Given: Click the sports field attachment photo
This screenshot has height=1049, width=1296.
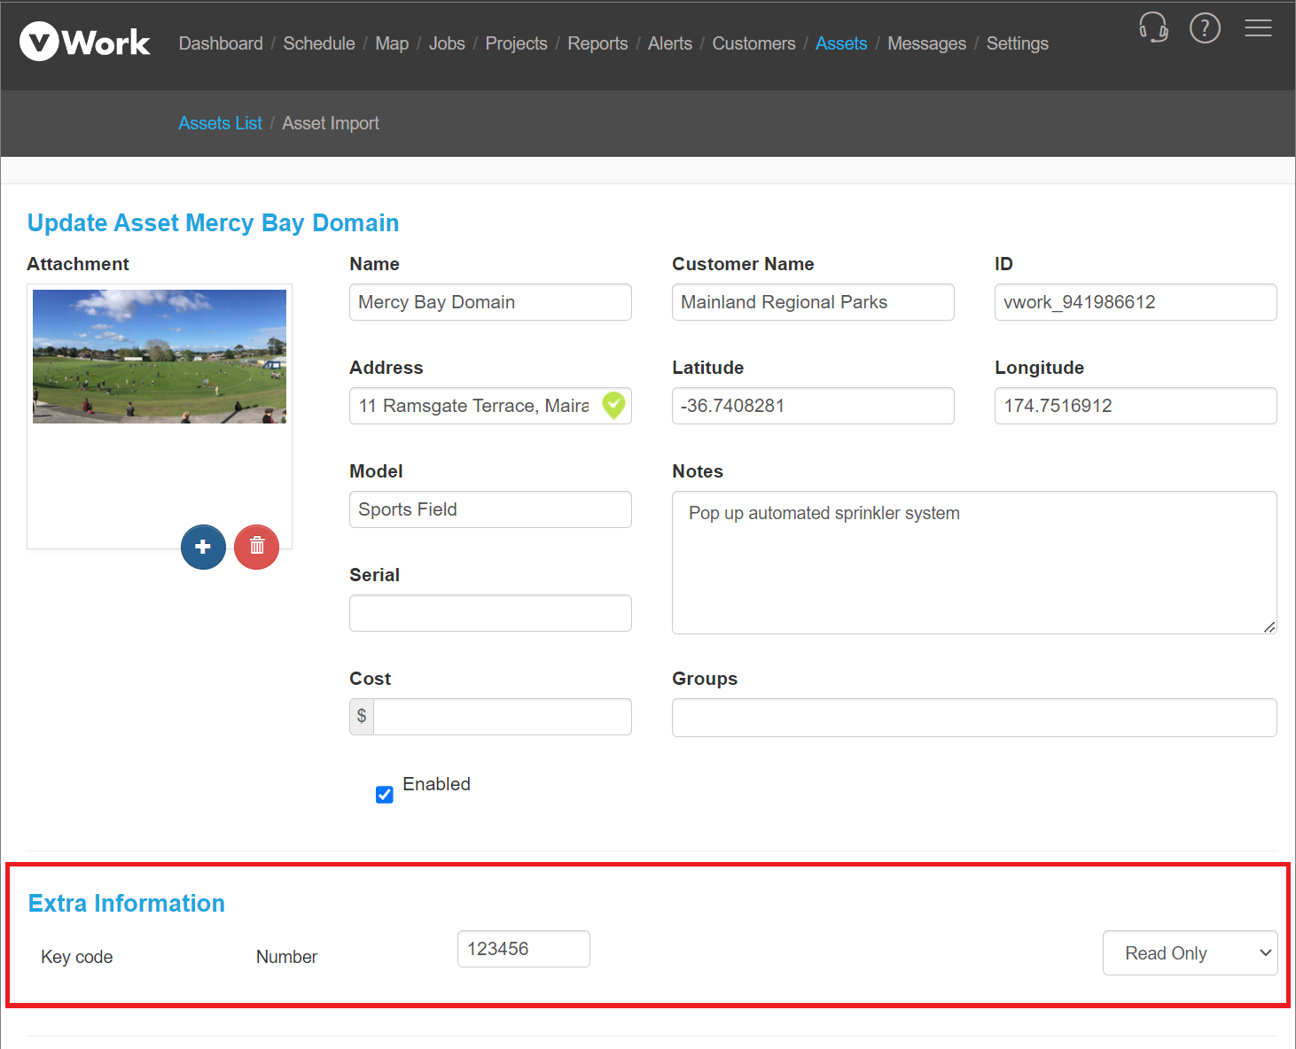Looking at the screenshot, I should (x=159, y=356).
